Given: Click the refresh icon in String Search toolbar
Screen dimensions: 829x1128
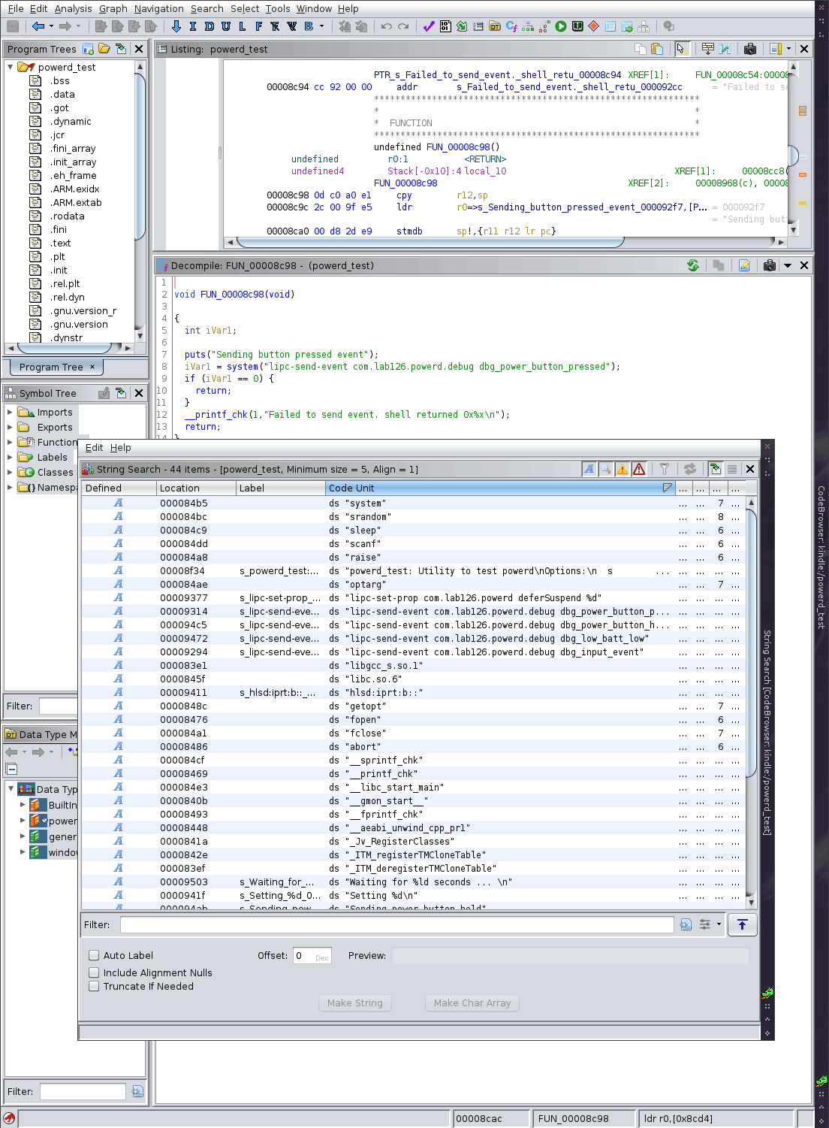Looking at the screenshot, I should pos(690,469).
